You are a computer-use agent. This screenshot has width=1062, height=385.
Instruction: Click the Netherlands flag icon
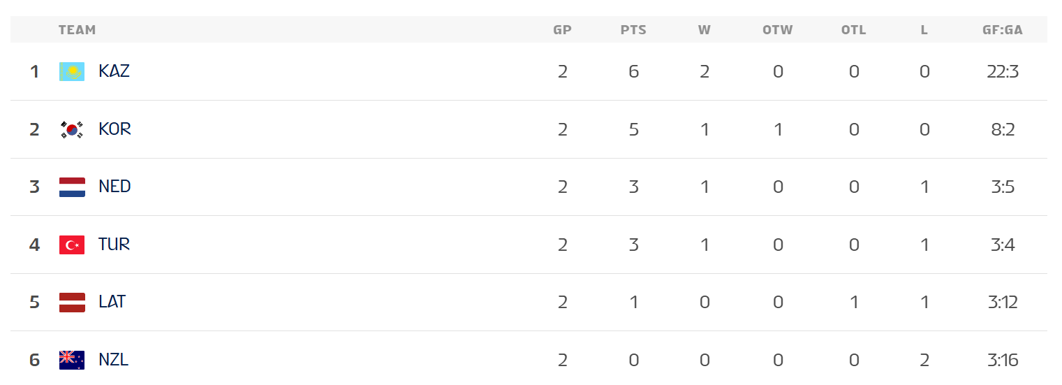pyautogui.click(x=72, y=187)
